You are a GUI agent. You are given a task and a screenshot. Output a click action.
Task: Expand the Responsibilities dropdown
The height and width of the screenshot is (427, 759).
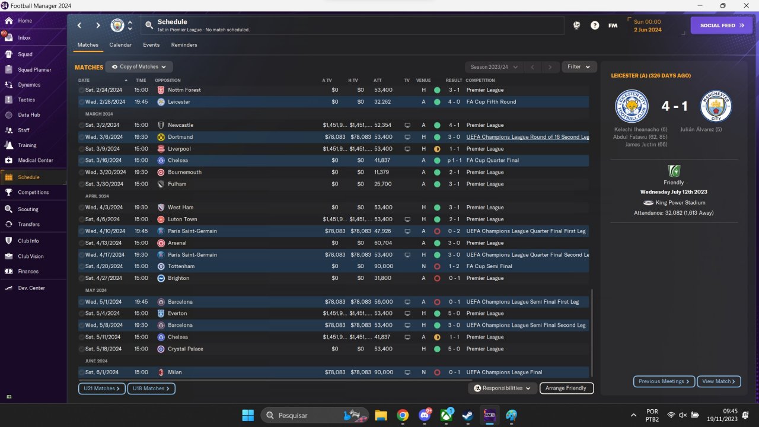503,388
